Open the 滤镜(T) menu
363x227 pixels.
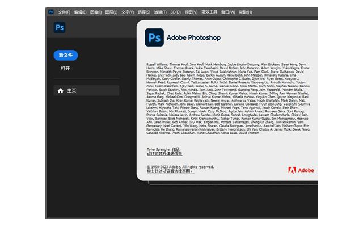tap(161, 12)
